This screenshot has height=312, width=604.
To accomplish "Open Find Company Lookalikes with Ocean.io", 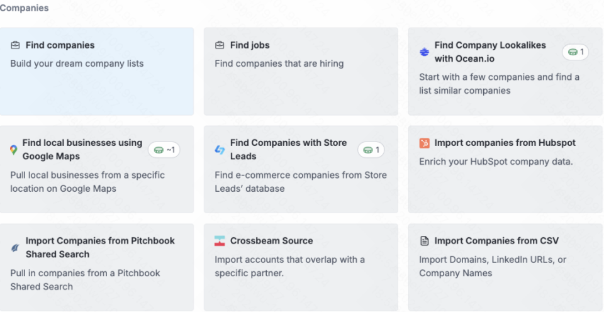I will [x=505, y=71].
